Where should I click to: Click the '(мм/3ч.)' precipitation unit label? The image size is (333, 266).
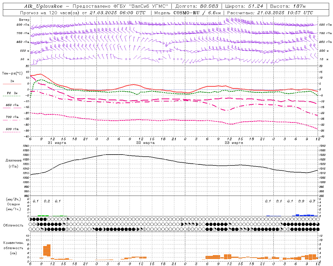[x=14, y=199]
